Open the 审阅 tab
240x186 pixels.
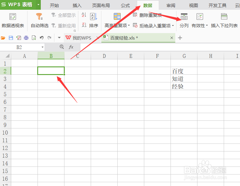pos(171,6)
